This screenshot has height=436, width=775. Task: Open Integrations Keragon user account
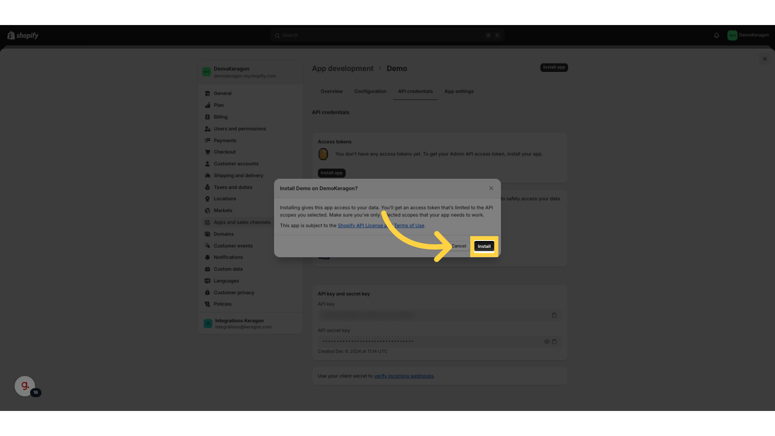(x=250, y=323)
